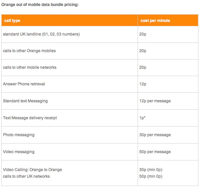Select the "standard UK landline" row label
The width and height of the screenshot is (199, 187).
click(x=41, y=34)
